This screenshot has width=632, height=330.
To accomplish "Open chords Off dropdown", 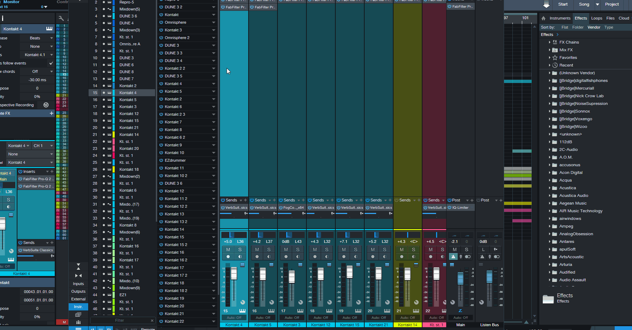I will coord(37,71).
